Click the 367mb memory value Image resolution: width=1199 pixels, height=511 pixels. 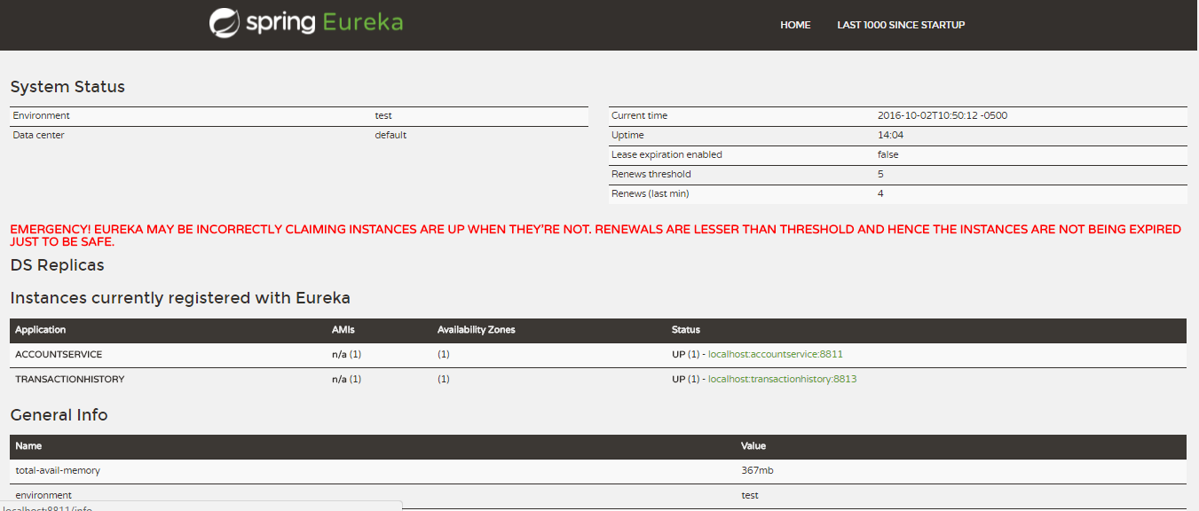pyautogui.click(x=757, y=470)
